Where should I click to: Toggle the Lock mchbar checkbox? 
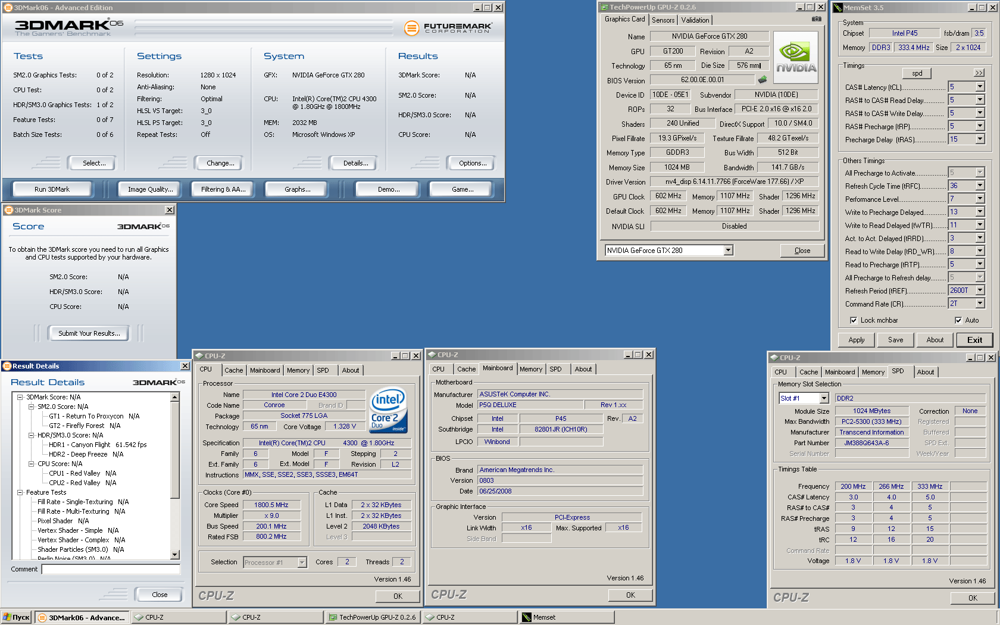point(854,320)
